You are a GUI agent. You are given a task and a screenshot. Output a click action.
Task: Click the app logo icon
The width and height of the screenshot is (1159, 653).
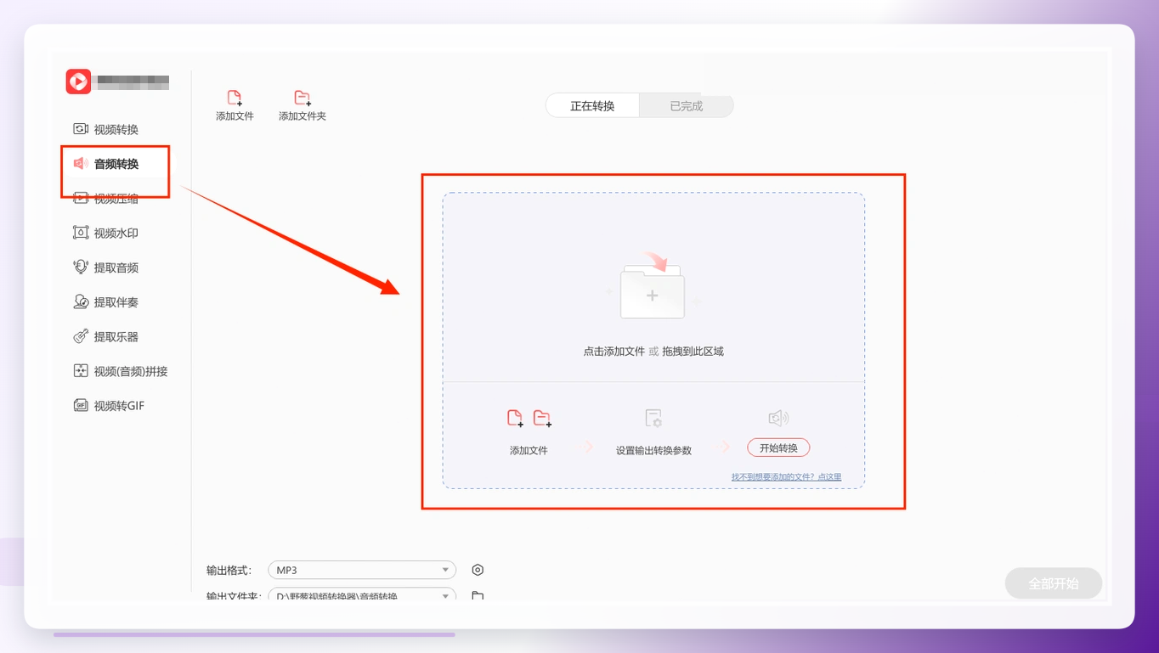(78, 82)
